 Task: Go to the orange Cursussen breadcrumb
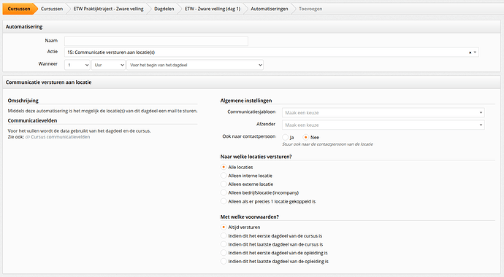coord(19,9)
